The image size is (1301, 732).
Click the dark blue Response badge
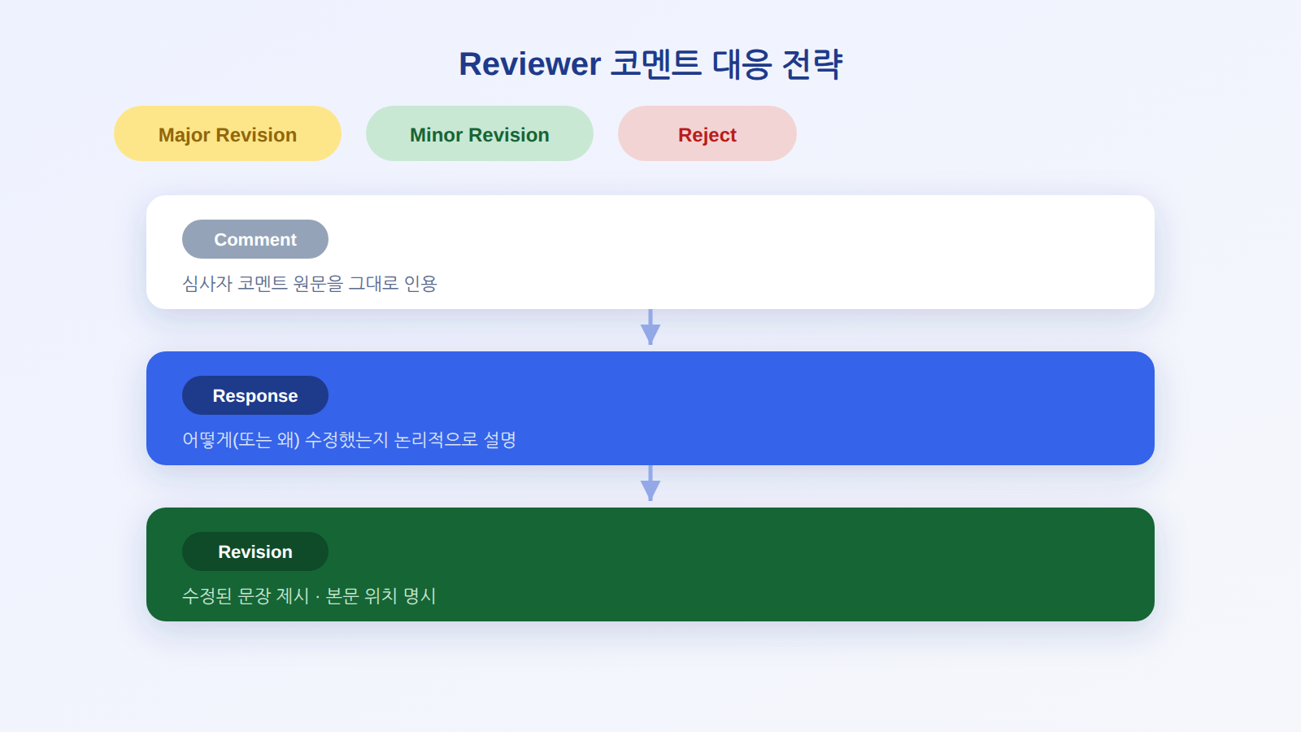coord(255,395)
